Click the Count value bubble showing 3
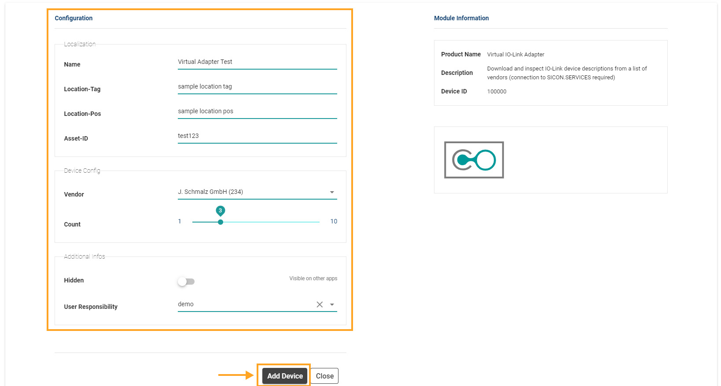Screen dimensions: 721x386 221,211
